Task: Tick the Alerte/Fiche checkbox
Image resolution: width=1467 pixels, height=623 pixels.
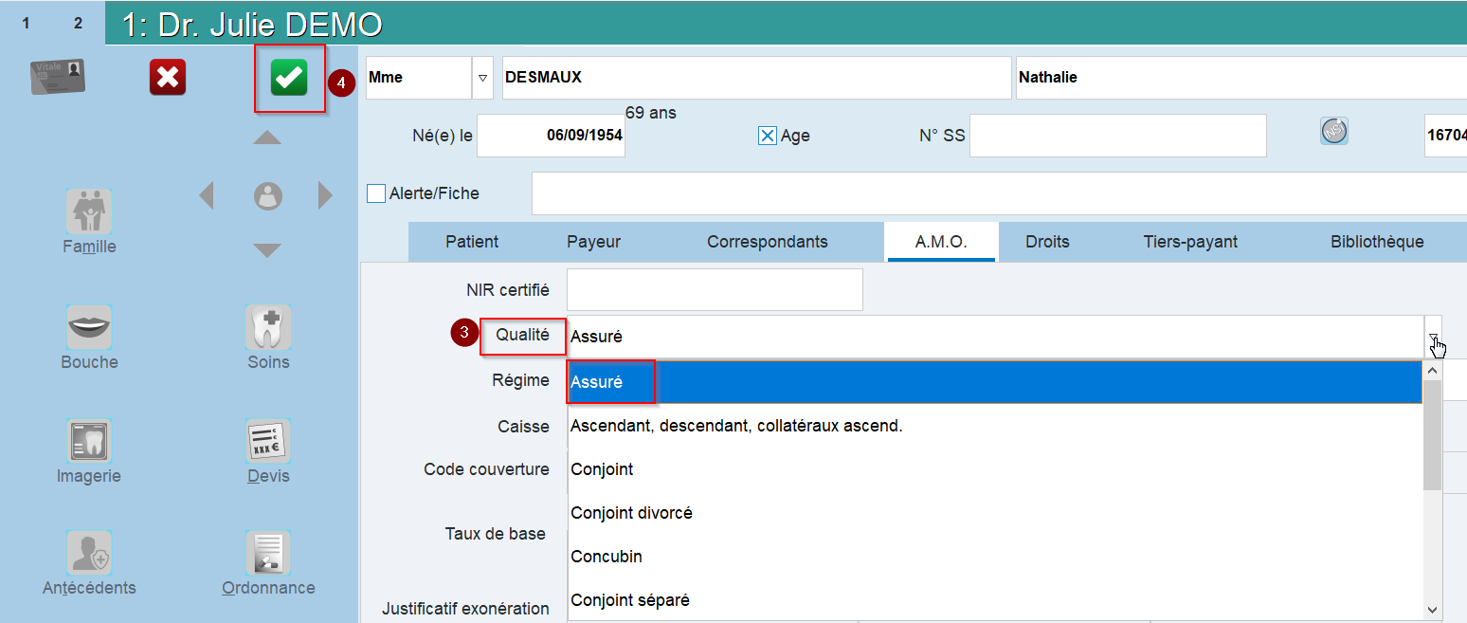Action: pyautogui.click(x=376, y=193)
